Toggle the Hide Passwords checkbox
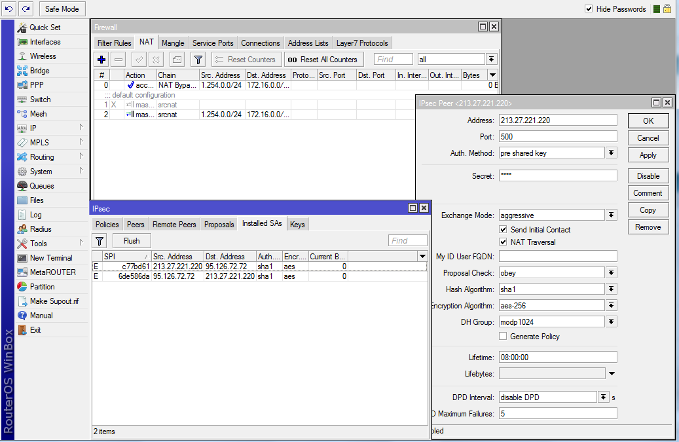 [589, 9]
